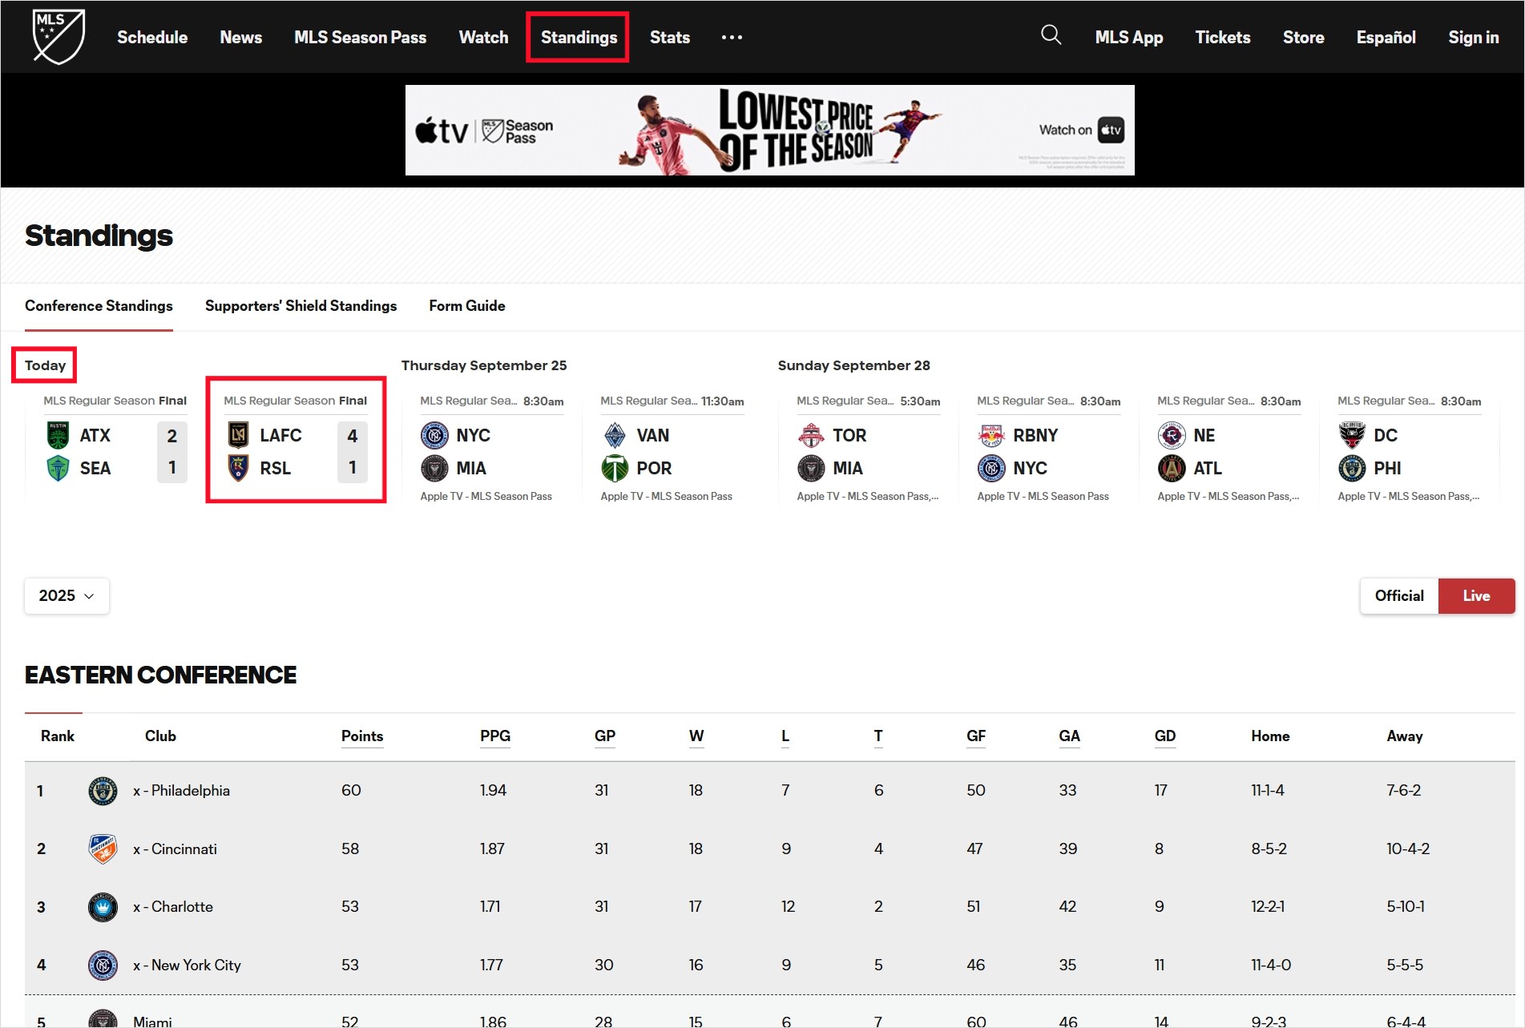Click the Seattle Sounders crest on the ATX match
The width and height of the screenshot is (1525, 1028).
coord(55,468)
